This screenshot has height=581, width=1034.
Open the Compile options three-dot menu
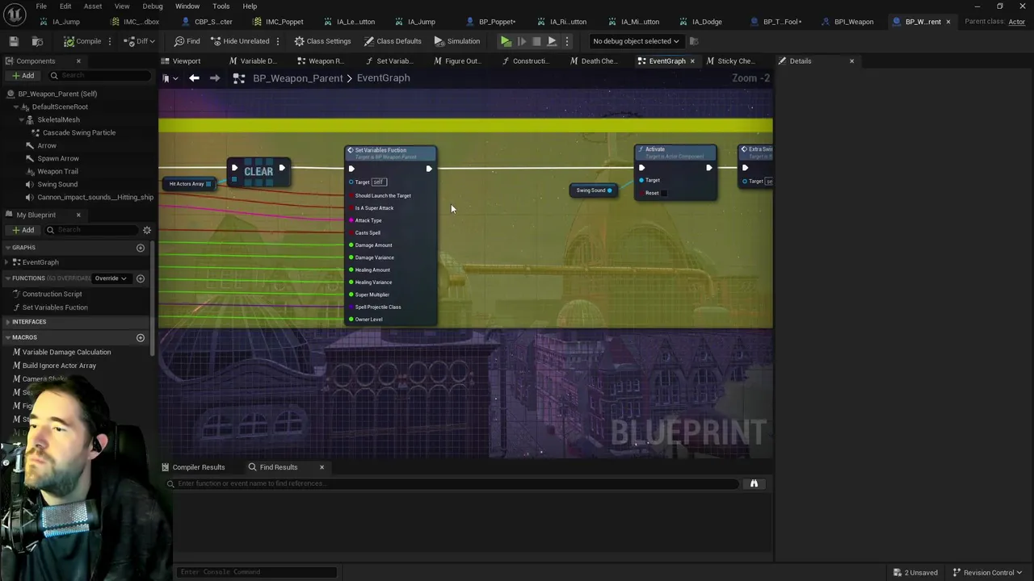pyautogui.click(x=109, y=41)
